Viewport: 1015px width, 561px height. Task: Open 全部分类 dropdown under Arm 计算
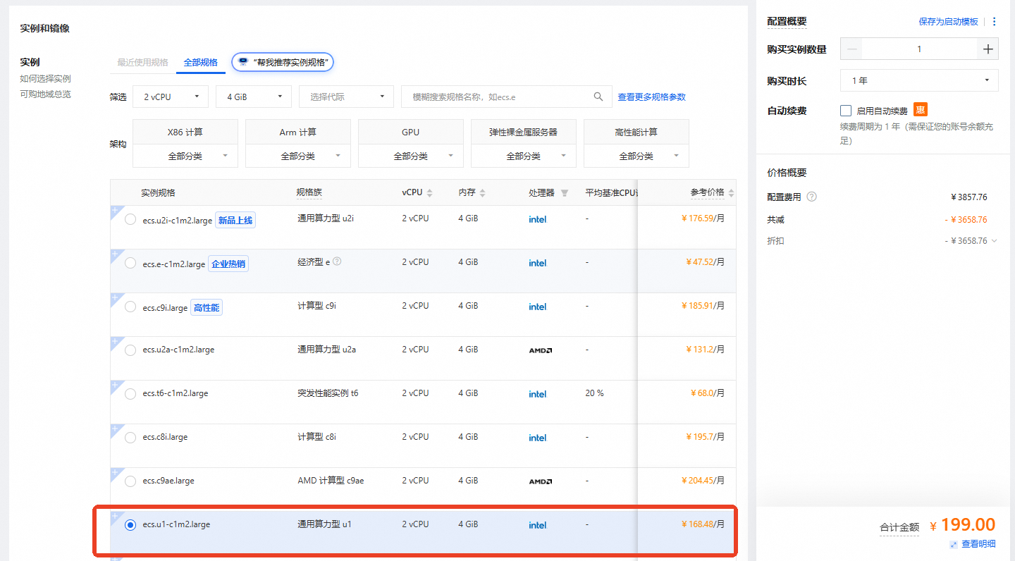pyautogui.click(x=298, y=156)
